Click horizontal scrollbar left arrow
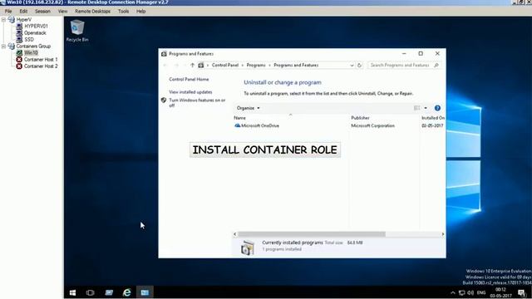 234,234
